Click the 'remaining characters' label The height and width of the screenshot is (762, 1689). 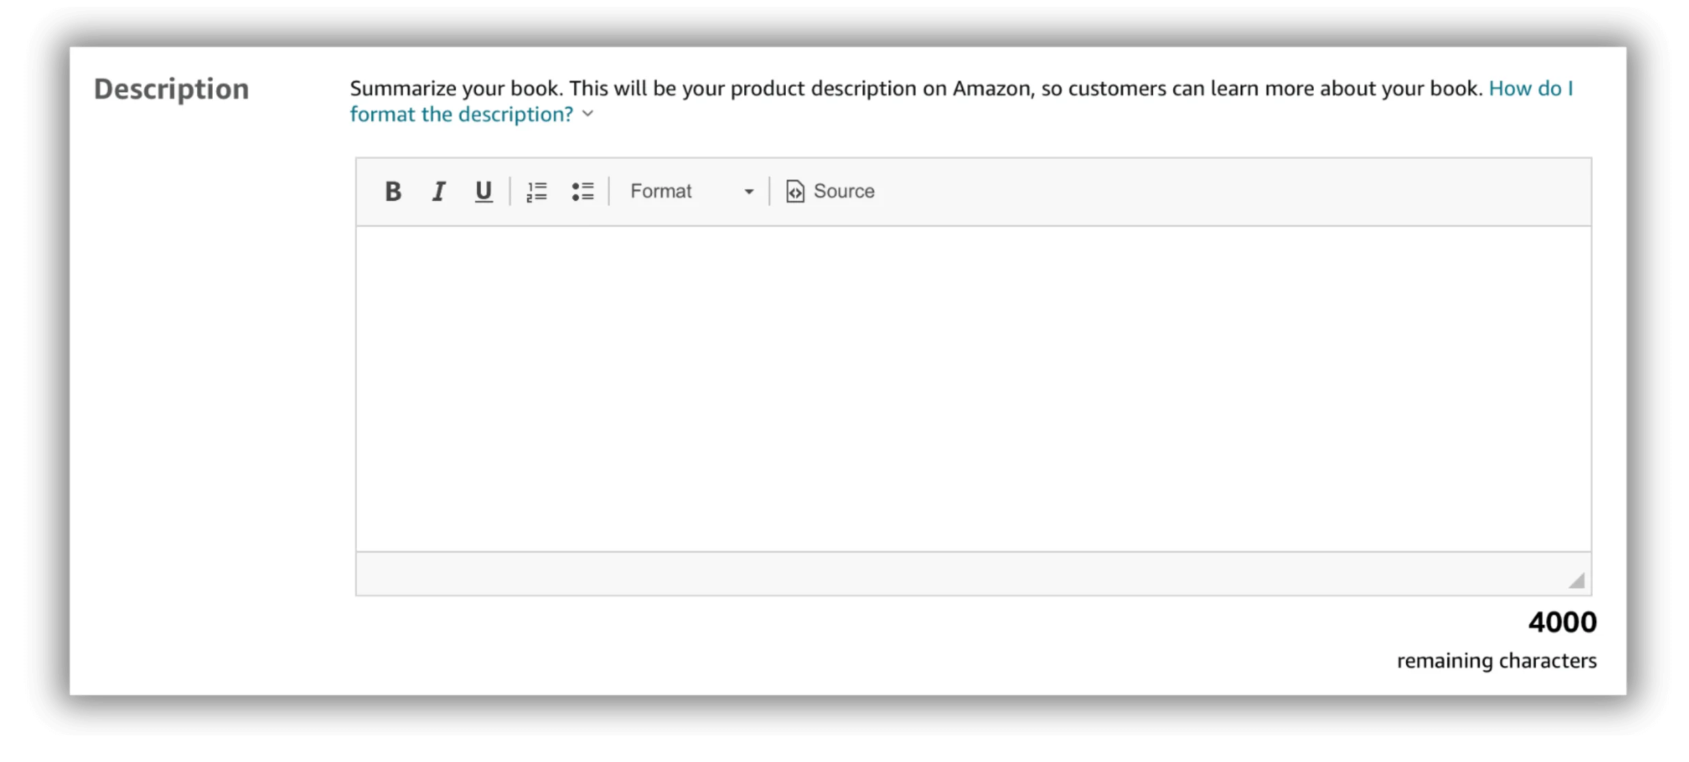(1497, 660)
